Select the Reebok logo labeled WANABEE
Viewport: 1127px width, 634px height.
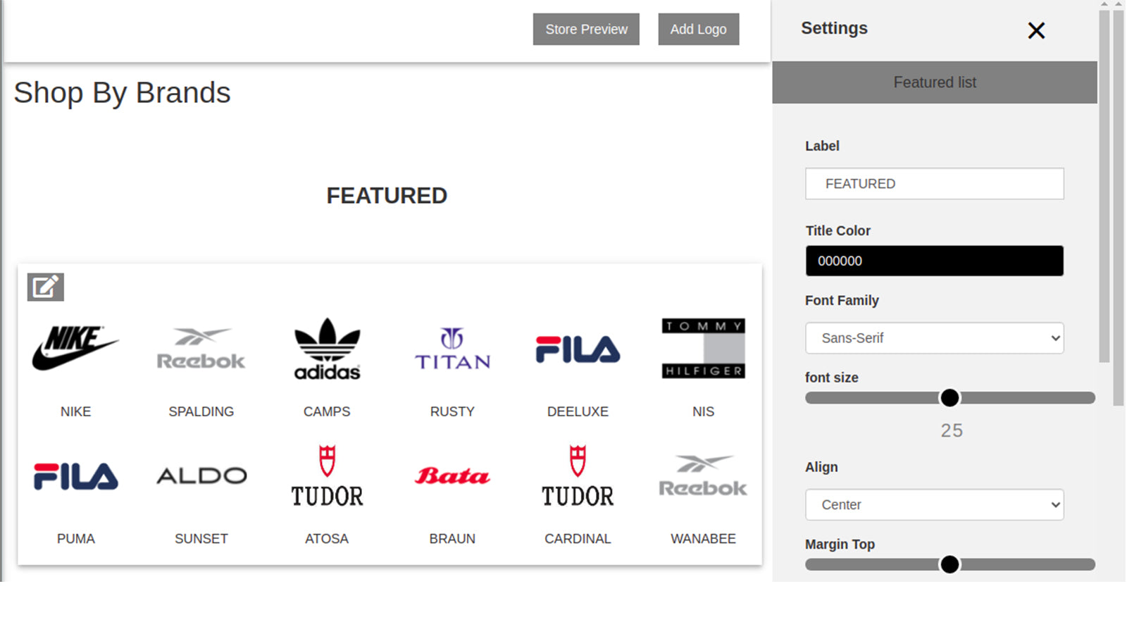[x=702, y=475]
